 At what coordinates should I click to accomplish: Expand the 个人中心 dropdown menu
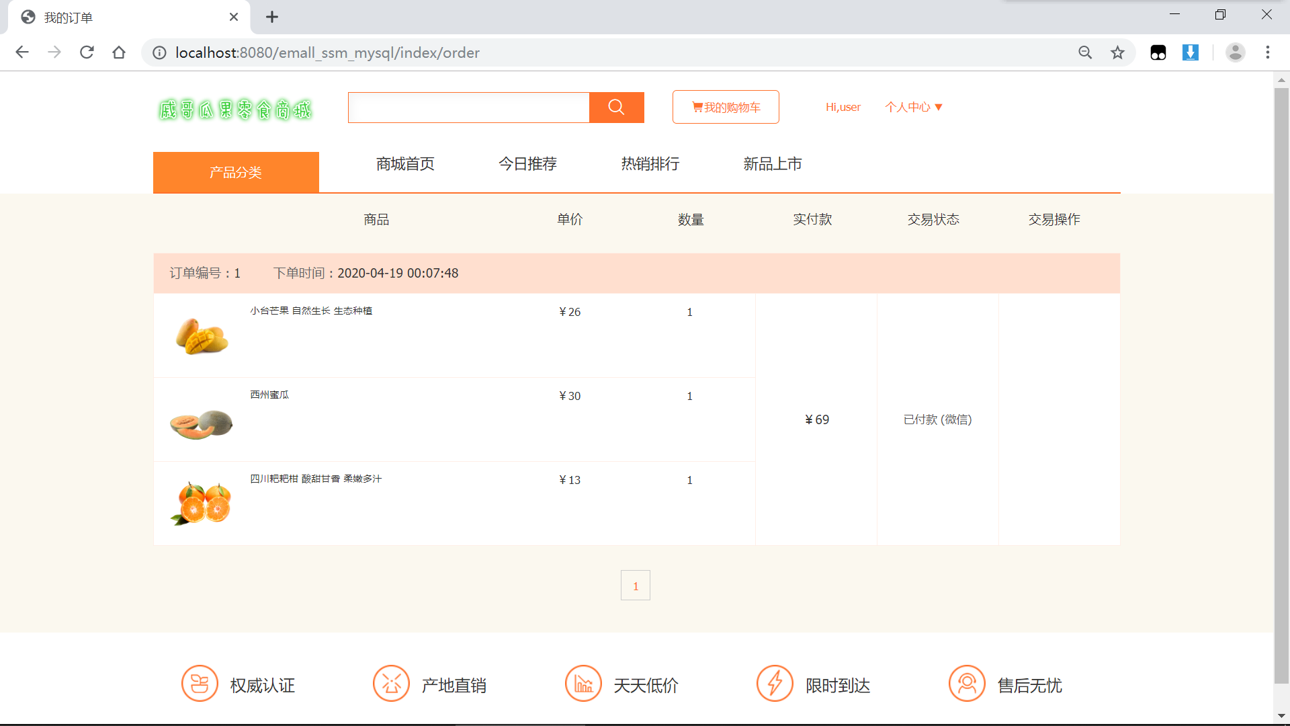913,108
